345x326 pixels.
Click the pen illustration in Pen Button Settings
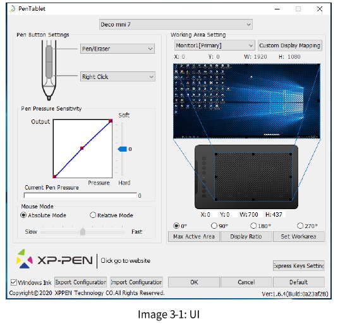(49, 70)
